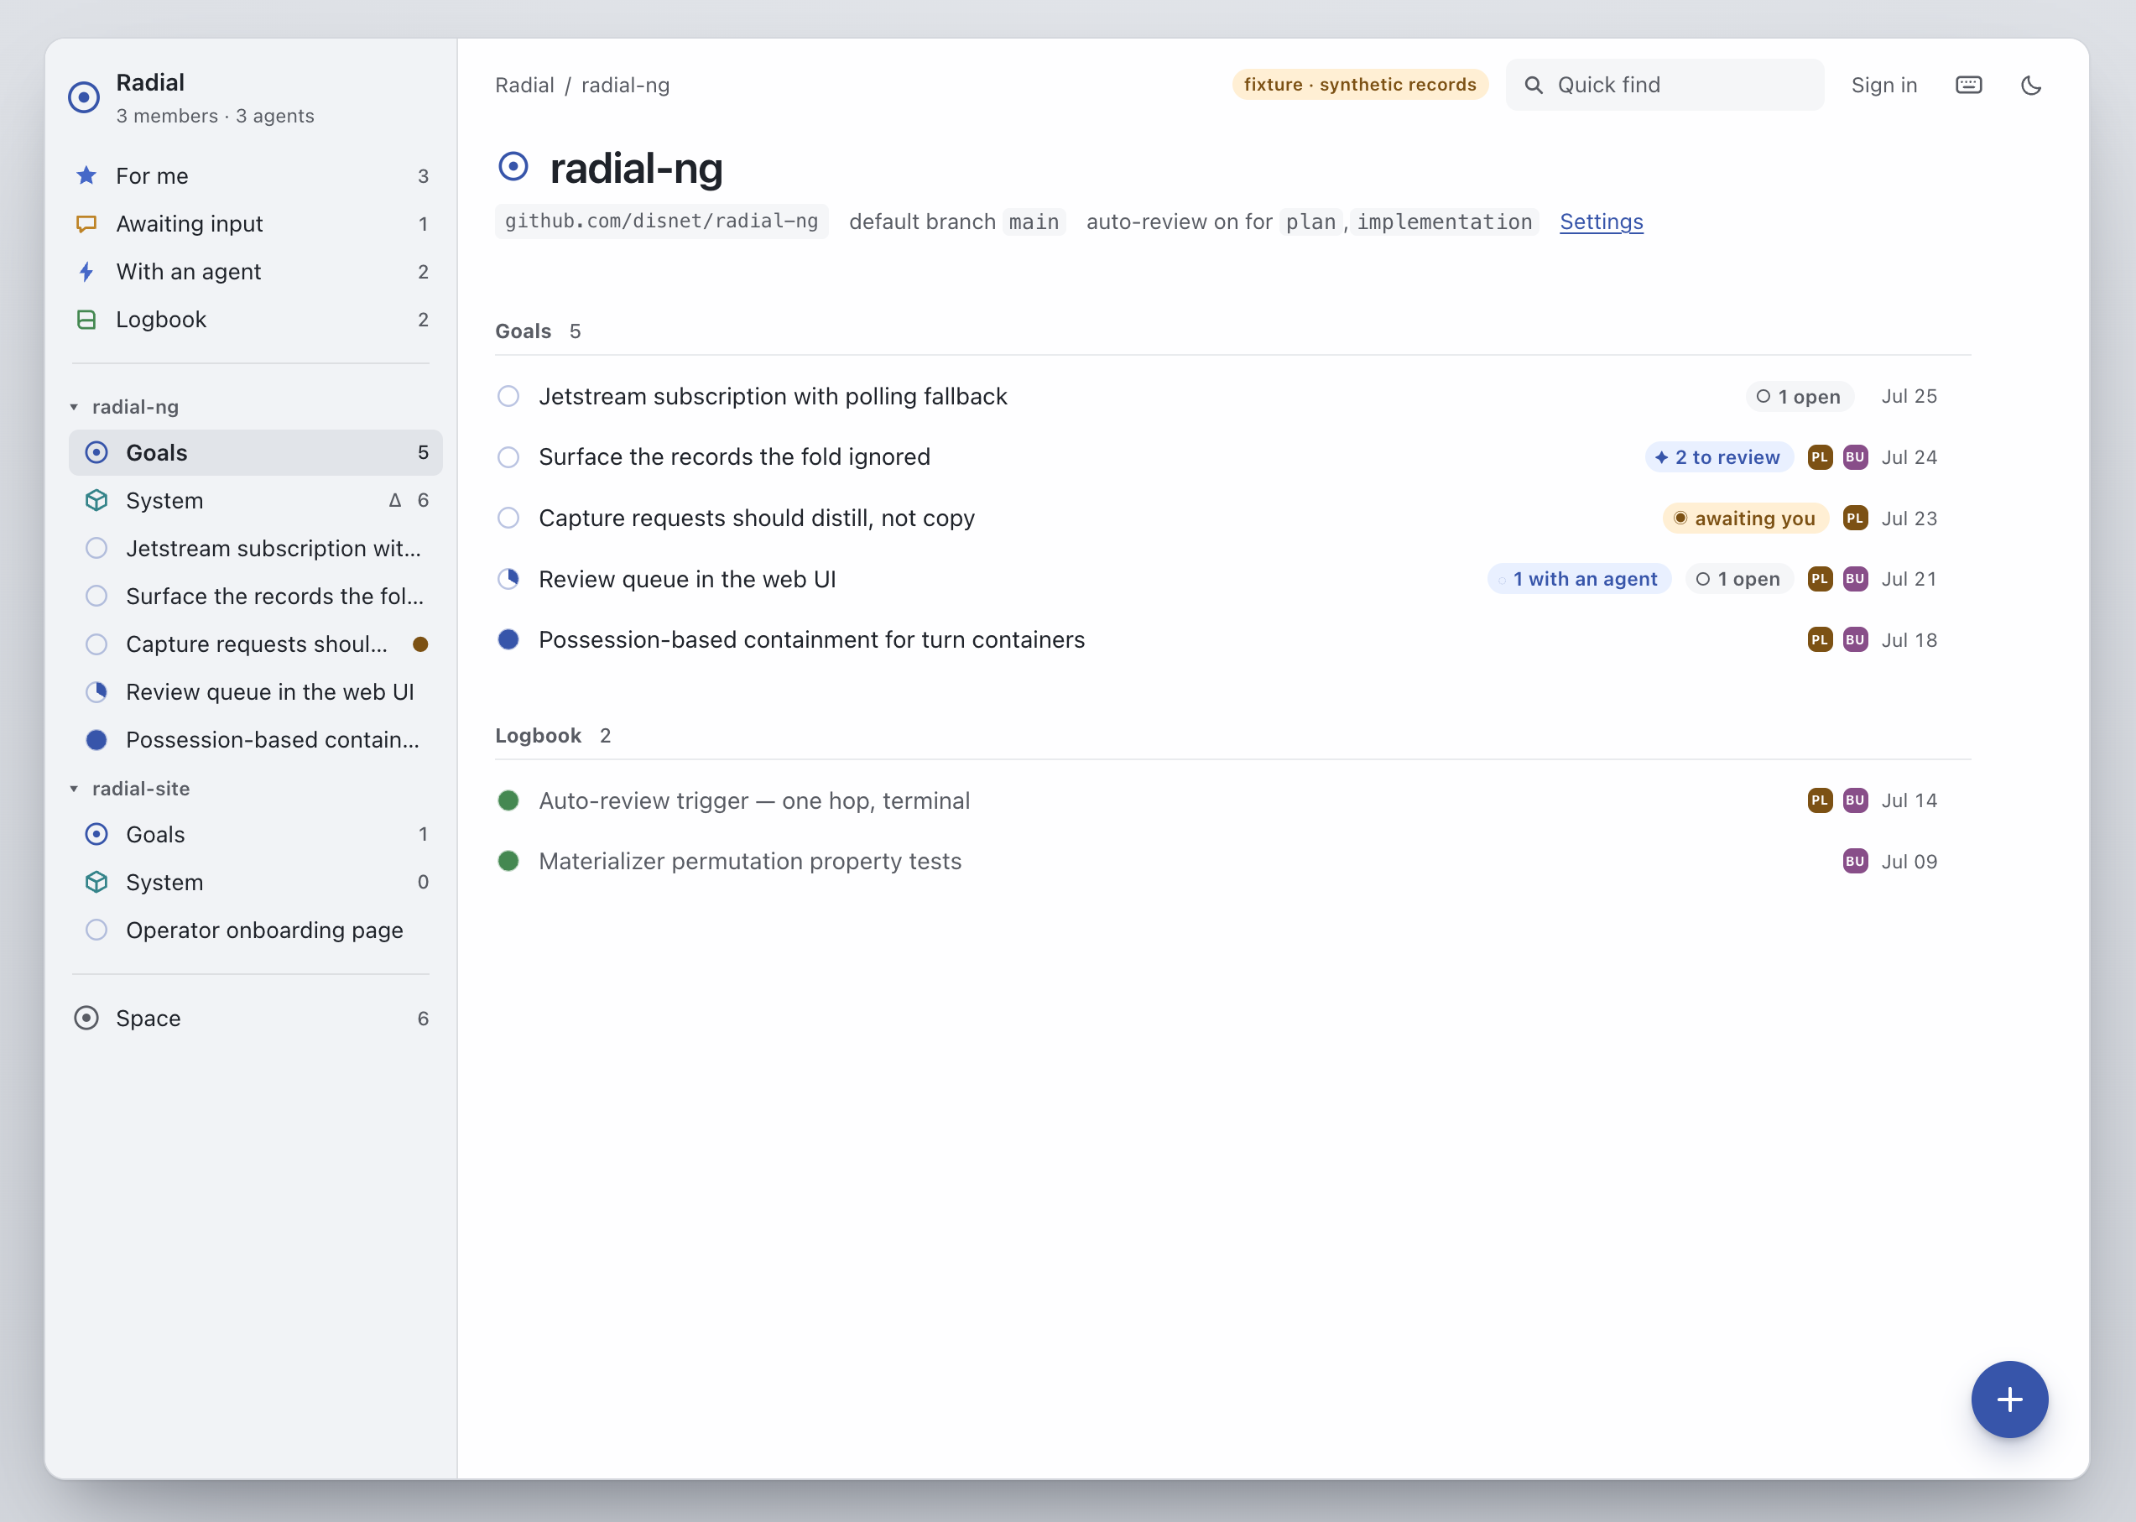Click the cube icon next to radial-site System
The height and width of the screenshot is (1522, 2136).
[96, 882]
